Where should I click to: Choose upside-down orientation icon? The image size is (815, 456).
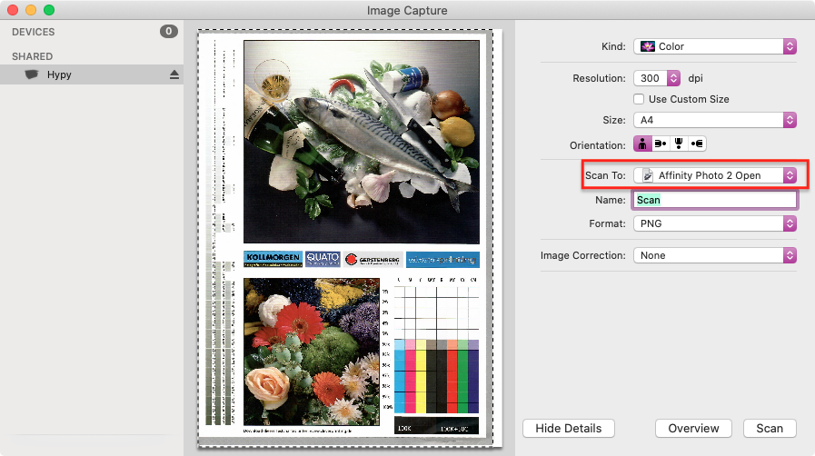click(679, 144)
